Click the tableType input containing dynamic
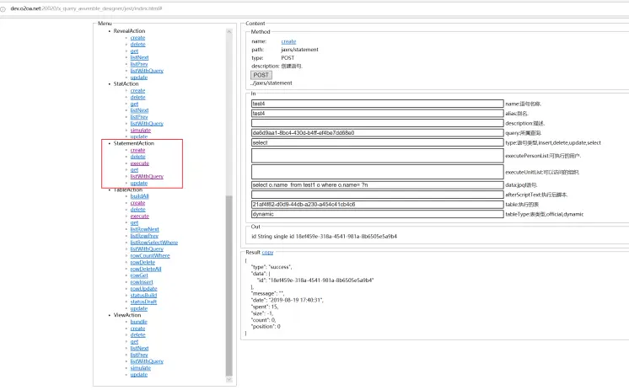This screenshot has width=629, height=390. (377, 214)
